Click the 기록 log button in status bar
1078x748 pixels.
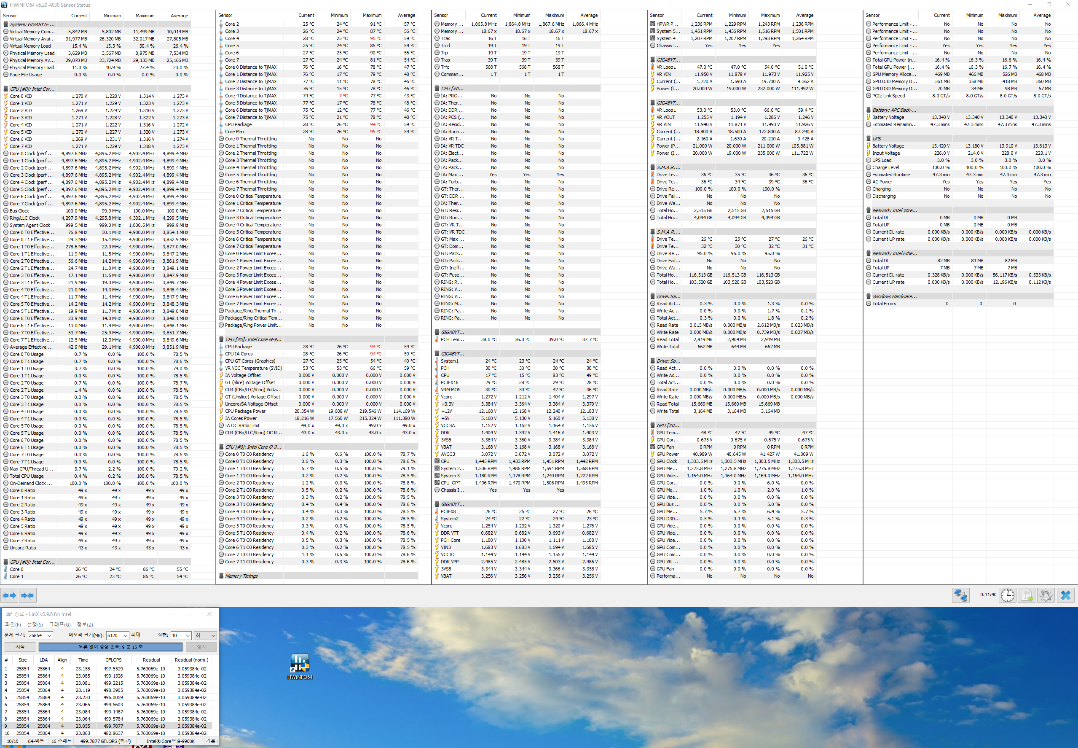point(211,741)
